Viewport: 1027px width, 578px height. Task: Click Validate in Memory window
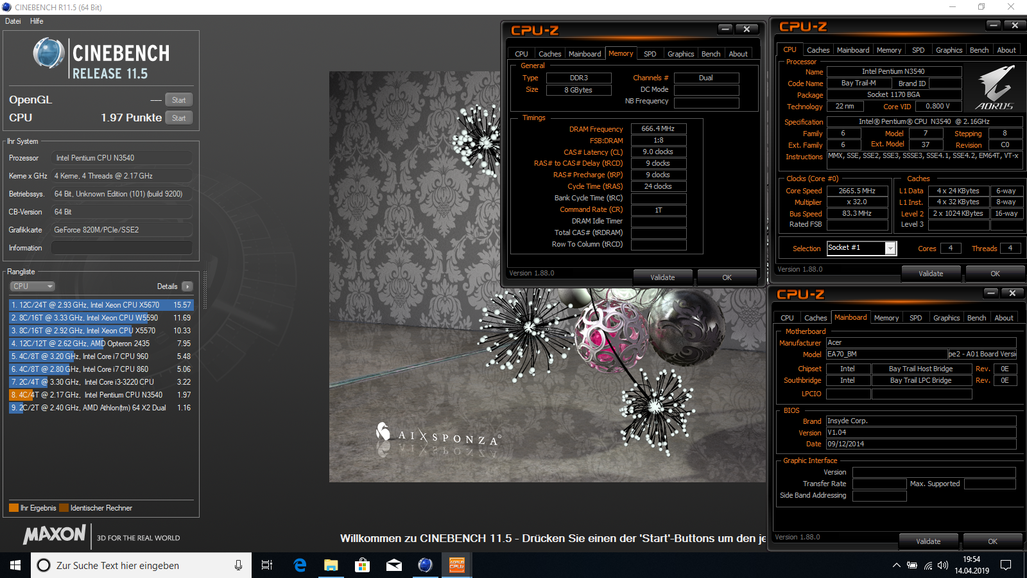(662, 277)
